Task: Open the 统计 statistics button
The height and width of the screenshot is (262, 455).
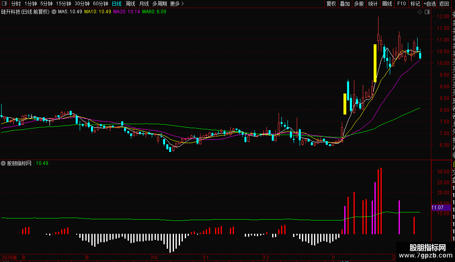Action: (373, 4)
